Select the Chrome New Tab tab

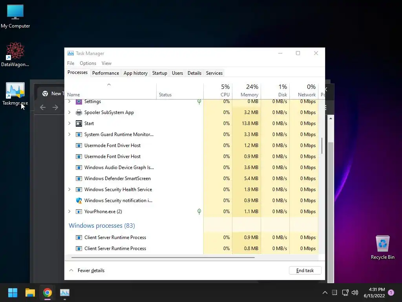pos(51,94)
